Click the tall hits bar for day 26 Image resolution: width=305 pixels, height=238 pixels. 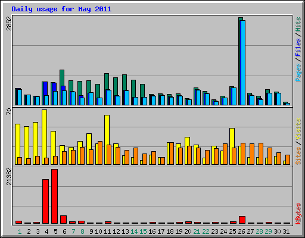point(241,61)
